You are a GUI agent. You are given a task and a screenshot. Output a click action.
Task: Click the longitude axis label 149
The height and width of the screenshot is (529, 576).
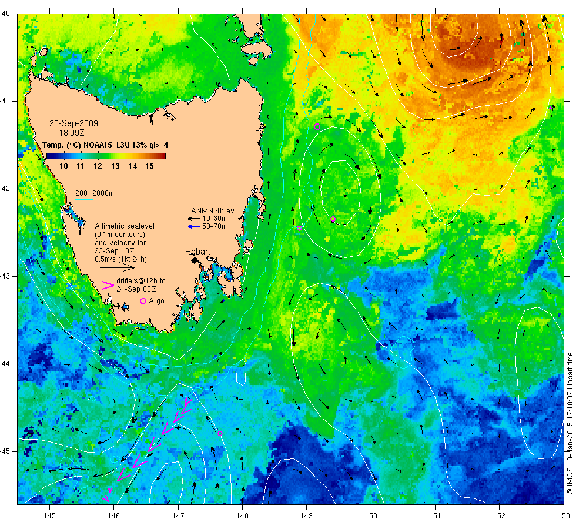306,516
